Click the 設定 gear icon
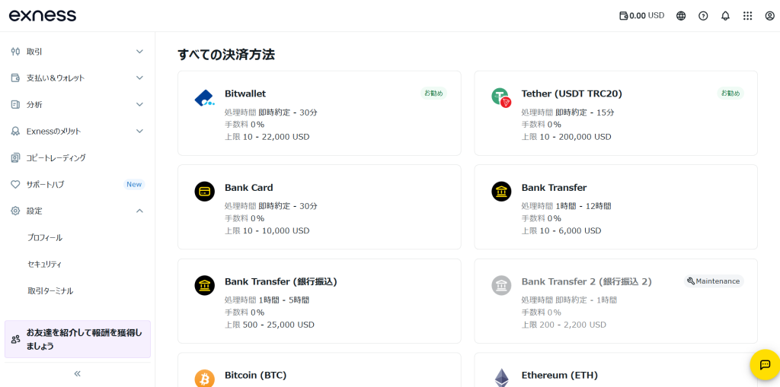The width and height of the screenshot is (780, 387). pos(15,211)
